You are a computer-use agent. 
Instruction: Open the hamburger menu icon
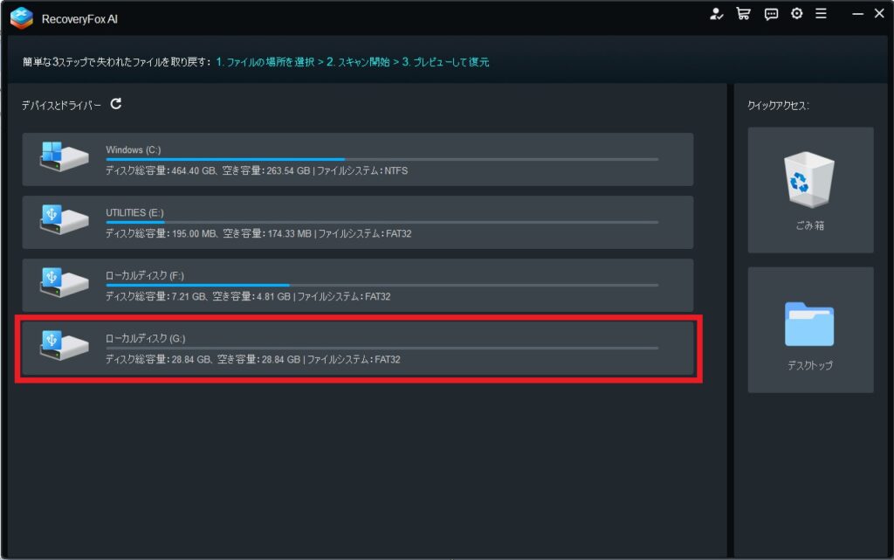click(x=821, y=13)
